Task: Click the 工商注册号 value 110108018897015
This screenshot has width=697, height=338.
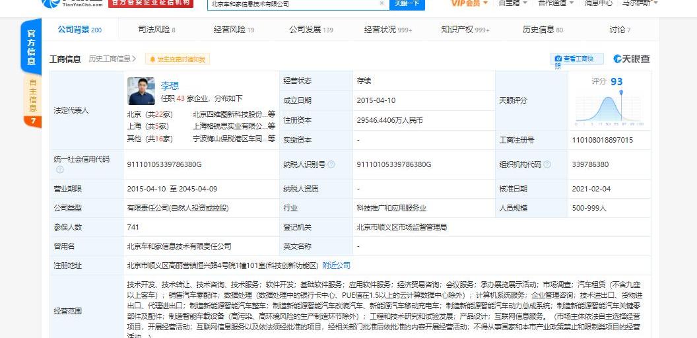Action: point(603,140)
